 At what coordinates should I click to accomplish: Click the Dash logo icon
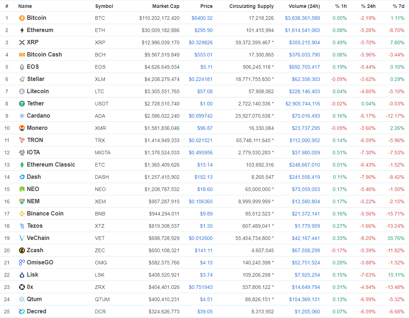[x=22, y=177]
